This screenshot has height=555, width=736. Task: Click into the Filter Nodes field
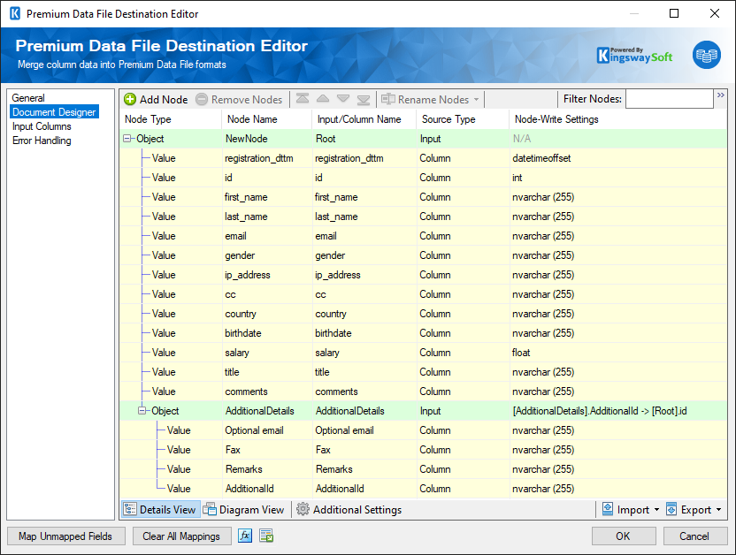point(670,99)
